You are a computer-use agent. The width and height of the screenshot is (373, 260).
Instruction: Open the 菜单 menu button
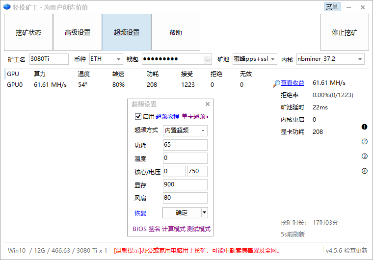point(332,7)
